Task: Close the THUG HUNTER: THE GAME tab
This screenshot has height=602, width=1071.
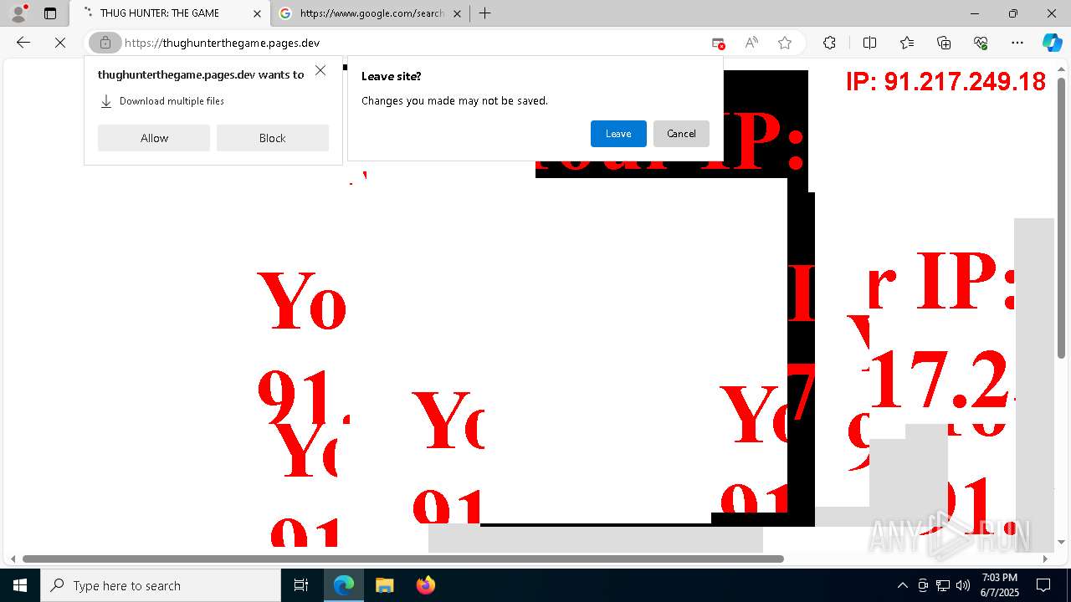Action: (258, 13)
